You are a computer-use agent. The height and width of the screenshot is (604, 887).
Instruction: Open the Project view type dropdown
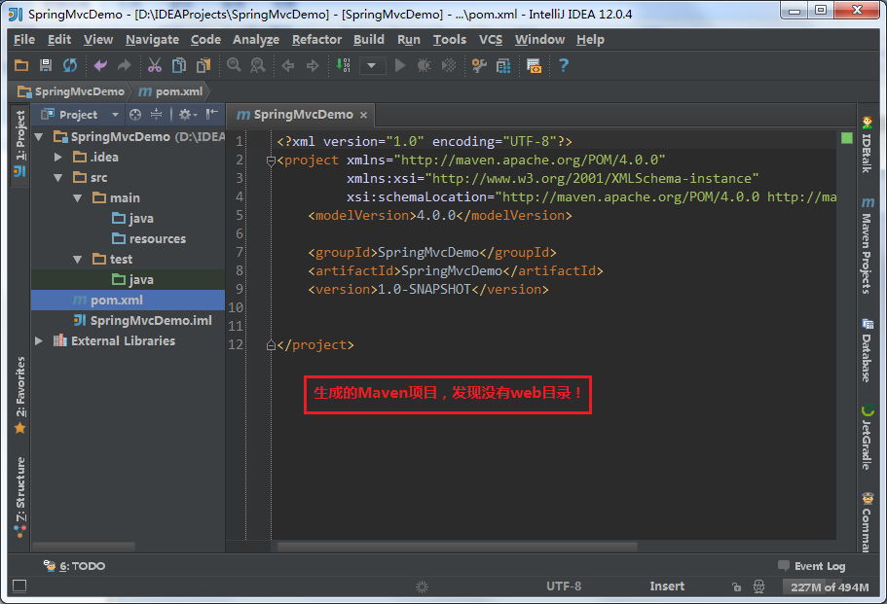(115, 115)
